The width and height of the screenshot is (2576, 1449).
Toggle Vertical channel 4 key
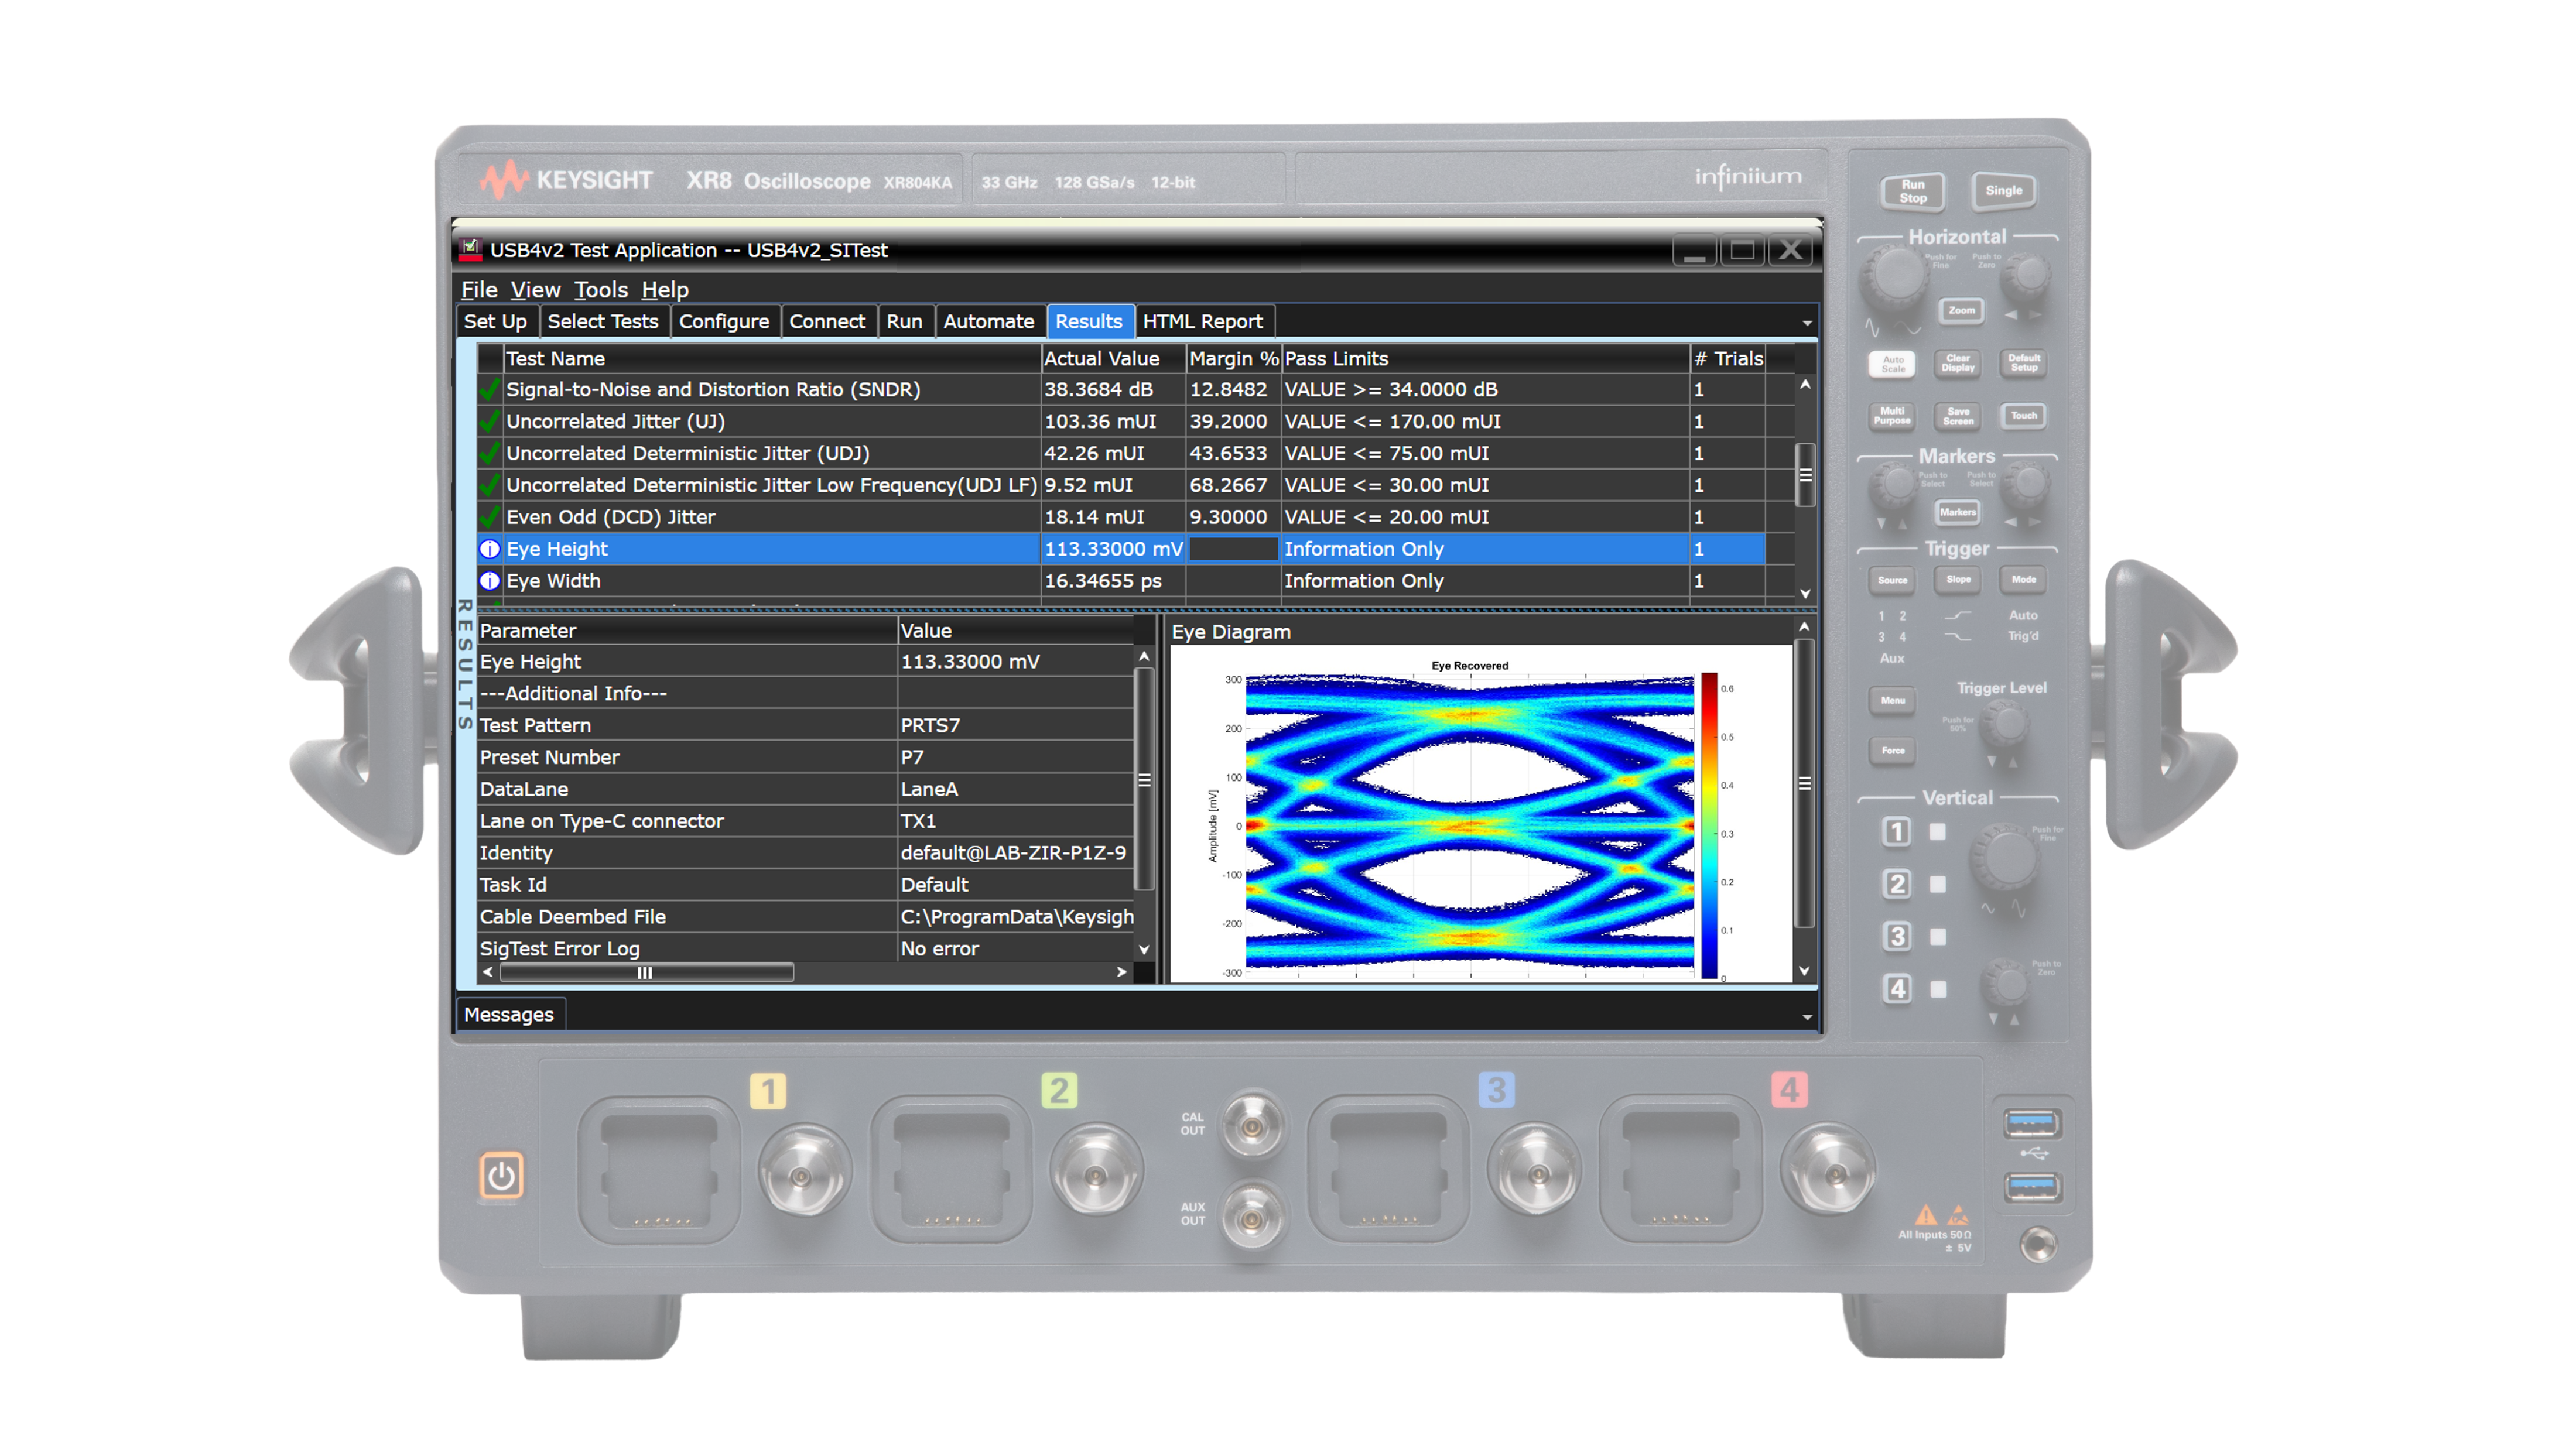1896,989
